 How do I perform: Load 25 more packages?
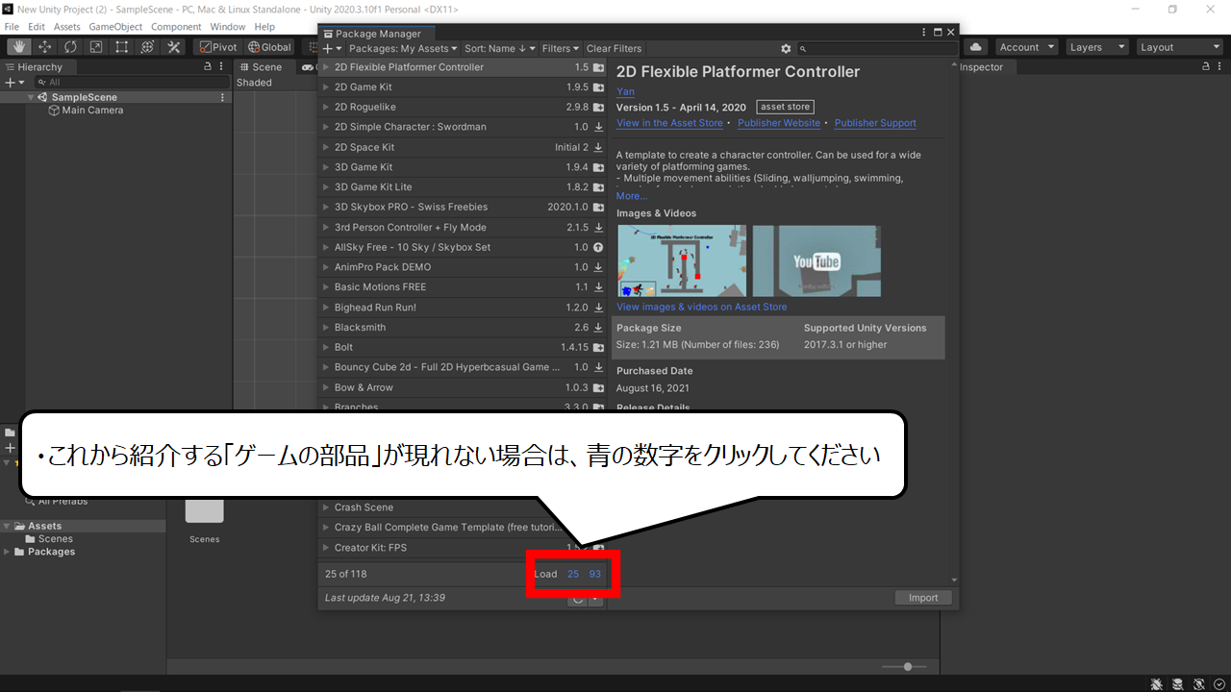573,574
